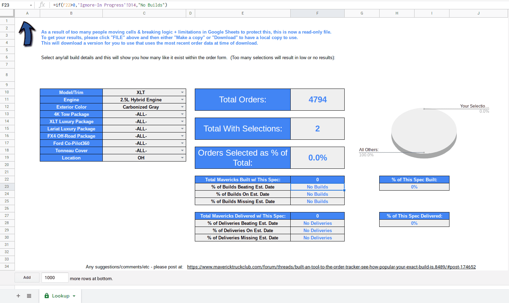Screen dimensions: 509x303
Task: Click the Total Orders value 4794
Action: tap(317, 100)
